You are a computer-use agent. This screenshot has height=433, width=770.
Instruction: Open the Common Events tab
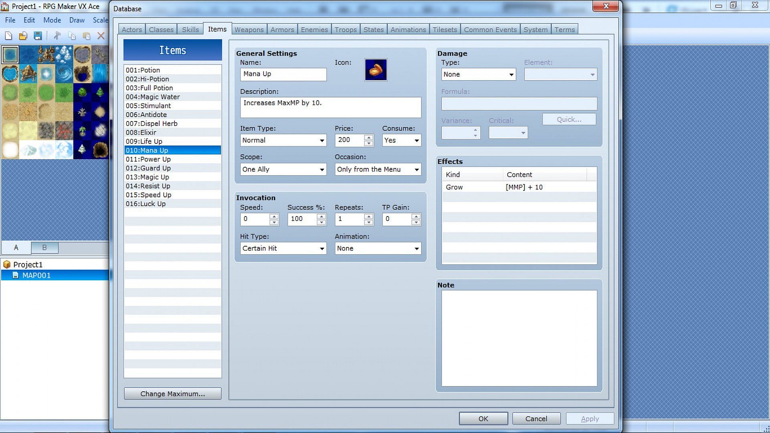(x=490, y=30)
